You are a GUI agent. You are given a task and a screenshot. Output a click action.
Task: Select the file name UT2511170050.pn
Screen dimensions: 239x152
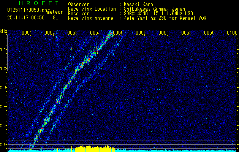coord(27,10)
